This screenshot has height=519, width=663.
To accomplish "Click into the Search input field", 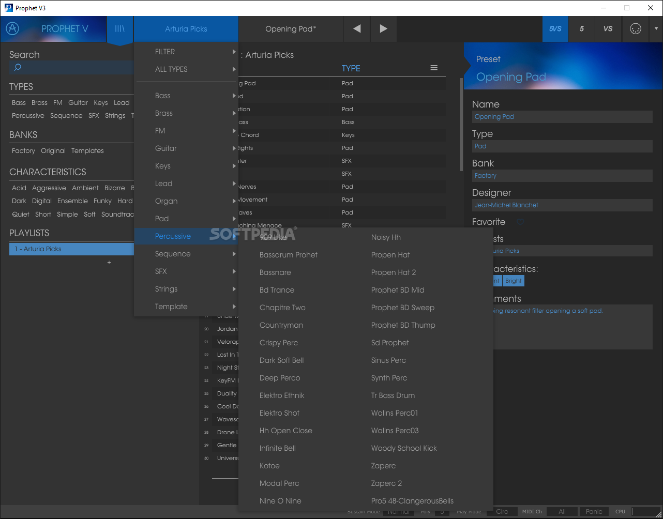I will [x=71, y=67].
